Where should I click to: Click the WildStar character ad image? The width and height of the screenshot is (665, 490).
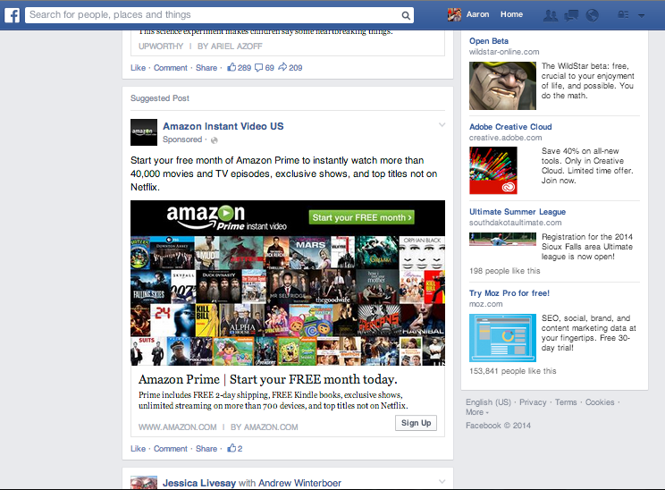click(x=502, y=86)
